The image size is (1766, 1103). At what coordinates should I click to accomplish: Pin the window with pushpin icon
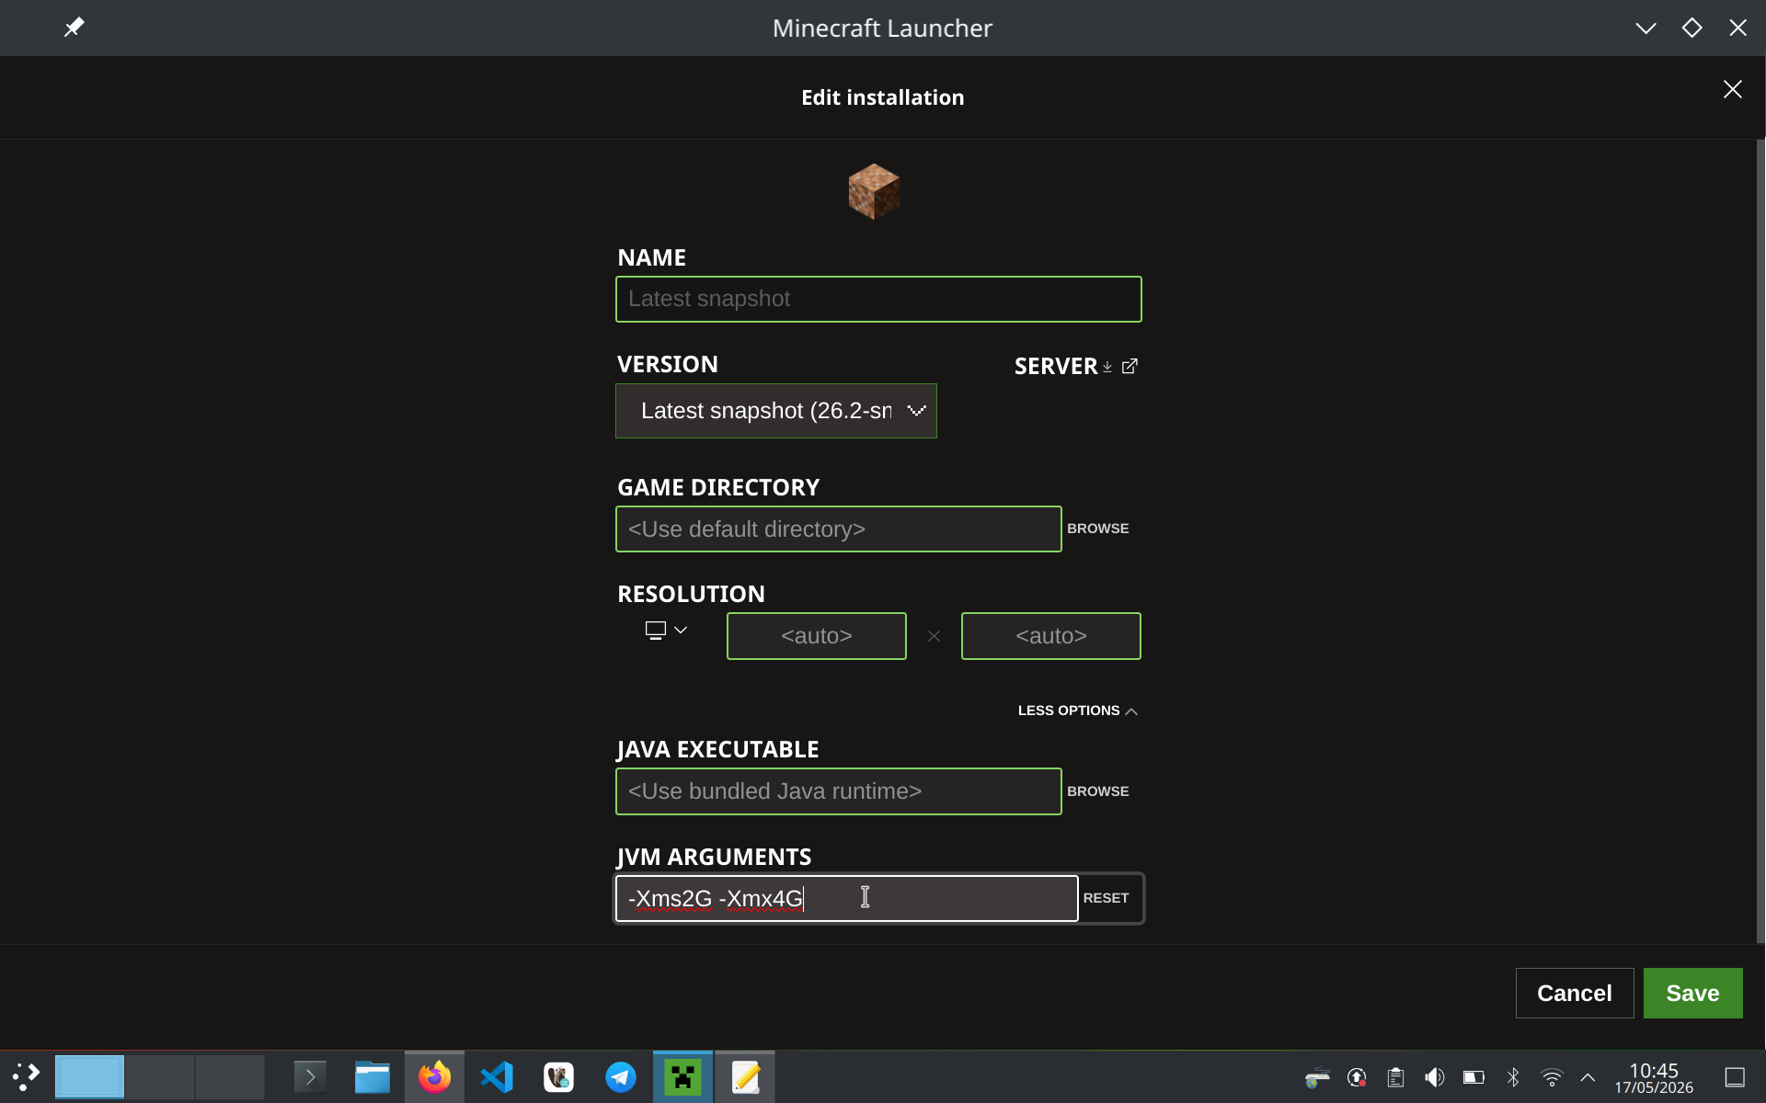[74, 28]
